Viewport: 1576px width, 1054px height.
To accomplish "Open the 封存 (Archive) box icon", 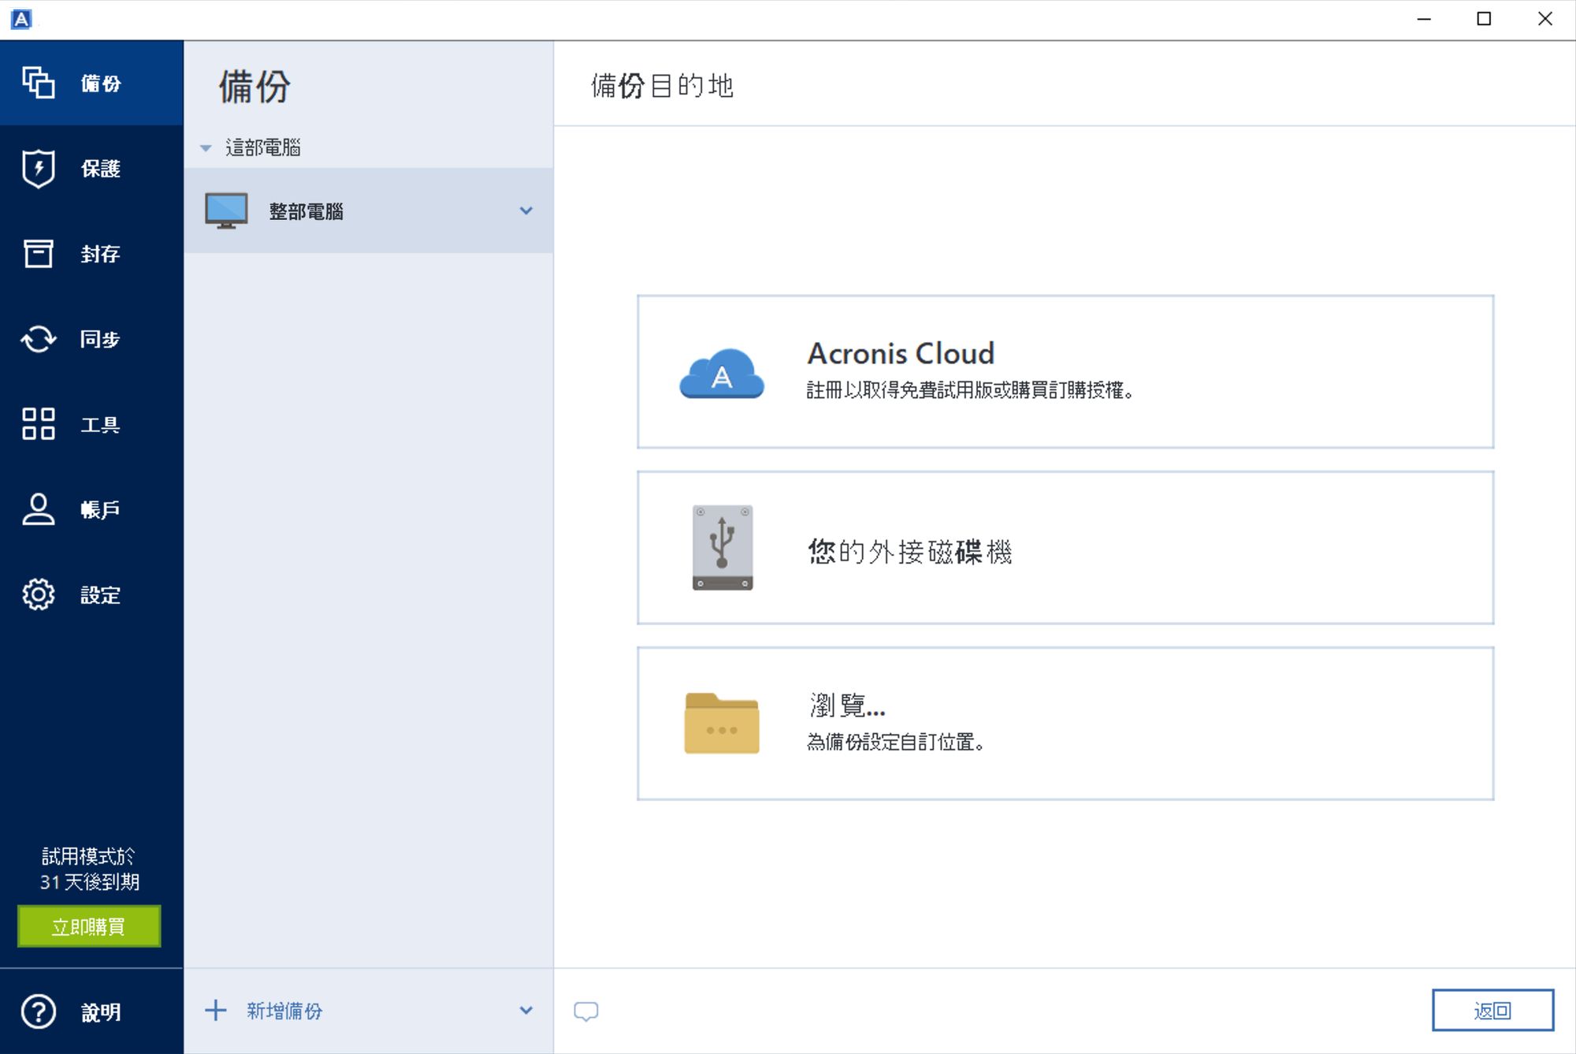I will point(38,253).
